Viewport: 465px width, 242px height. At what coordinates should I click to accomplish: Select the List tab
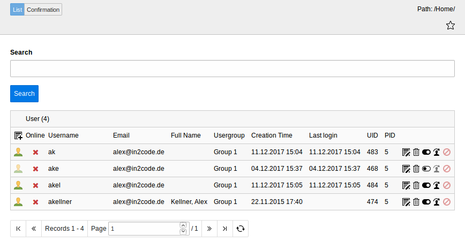click(17, 10)
